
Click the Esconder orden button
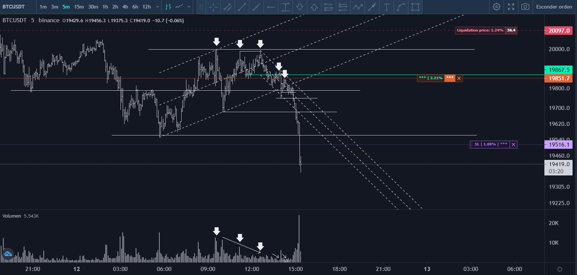(554, 7)
